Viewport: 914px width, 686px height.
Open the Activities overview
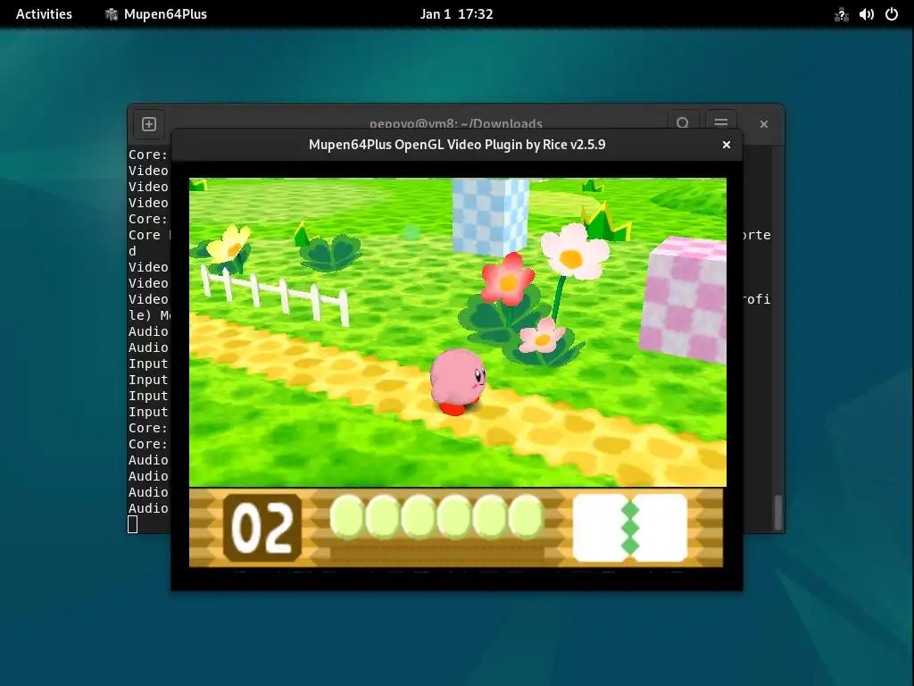(x=44, y=14)
